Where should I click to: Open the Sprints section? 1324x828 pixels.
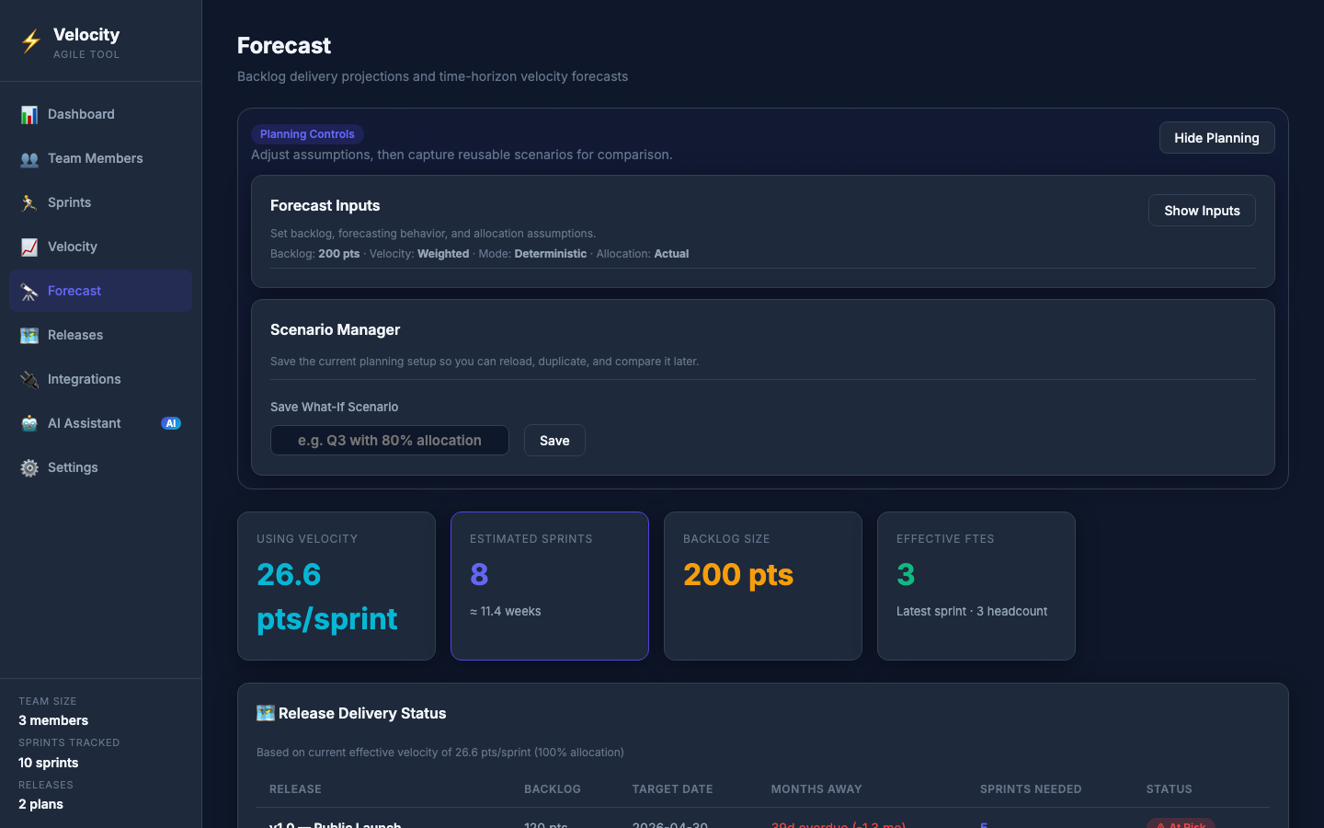click(101, 202)
